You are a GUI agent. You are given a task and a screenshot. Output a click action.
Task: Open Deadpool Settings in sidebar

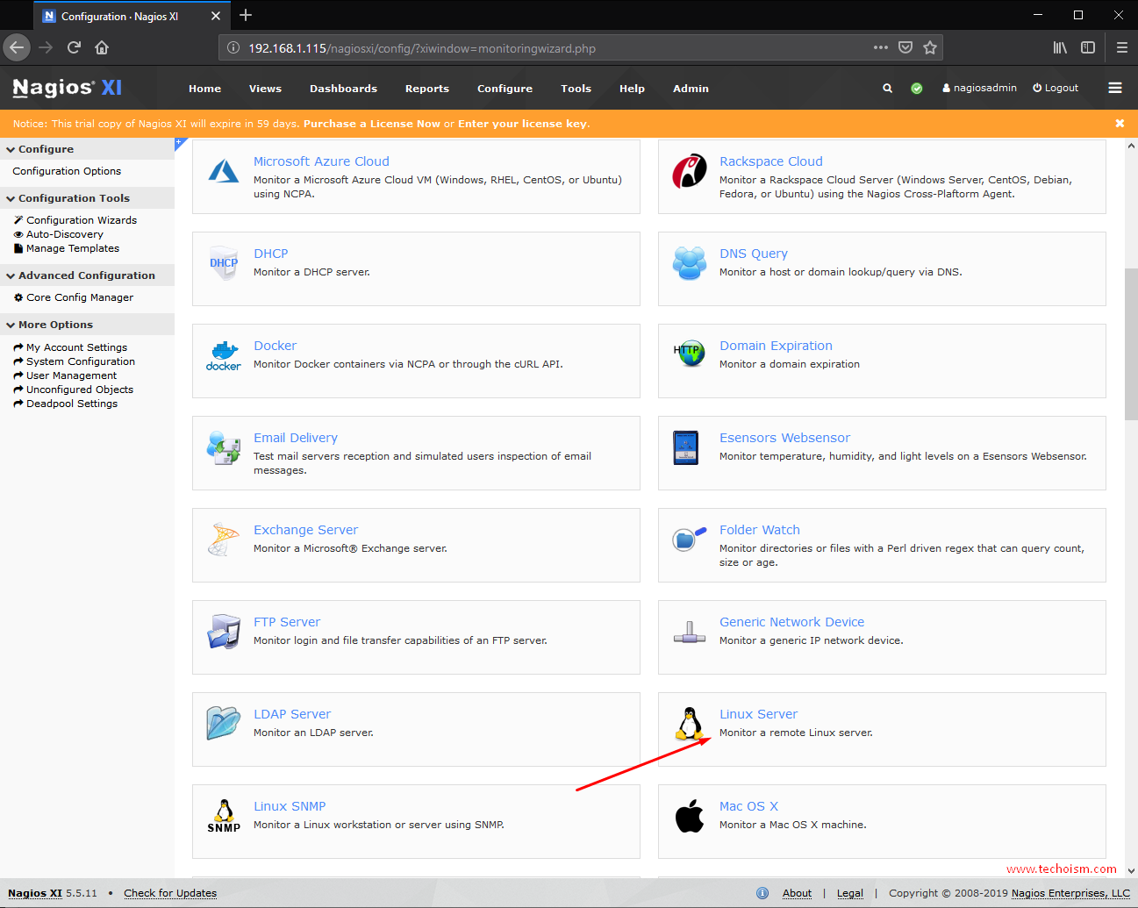72,404
